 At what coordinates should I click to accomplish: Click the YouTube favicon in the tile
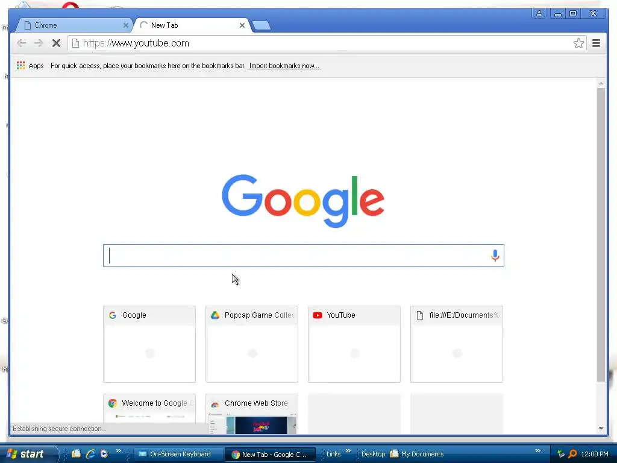[x=318, y=315]
